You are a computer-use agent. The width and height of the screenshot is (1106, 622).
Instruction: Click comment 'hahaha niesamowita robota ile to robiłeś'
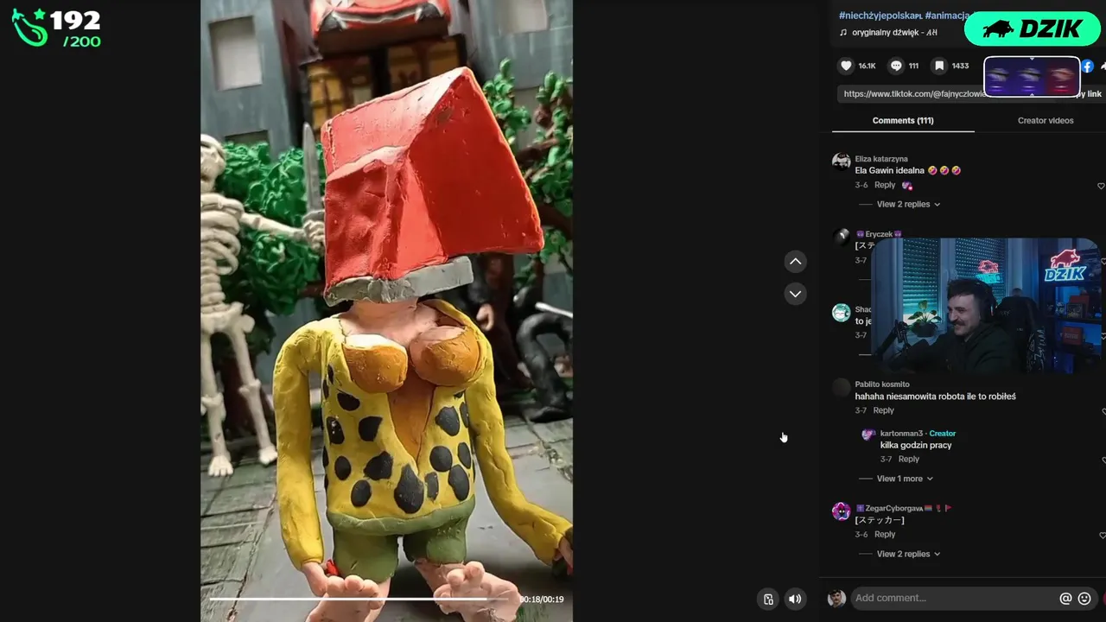coord(935,397)
